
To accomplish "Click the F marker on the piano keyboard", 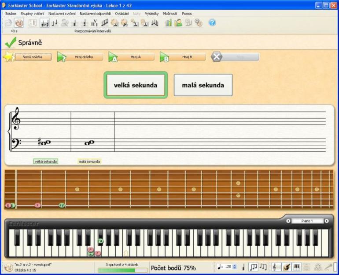I will [98, 253].
